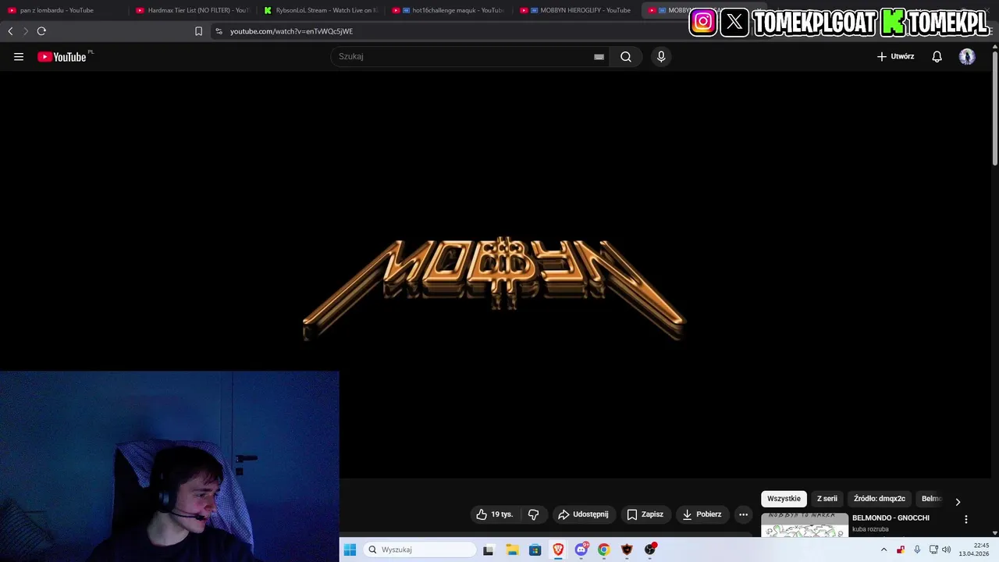The width and height of the screenshot is (999, 562).
Task: Open kuba rozruba channel link
Action: pos(870,529)
